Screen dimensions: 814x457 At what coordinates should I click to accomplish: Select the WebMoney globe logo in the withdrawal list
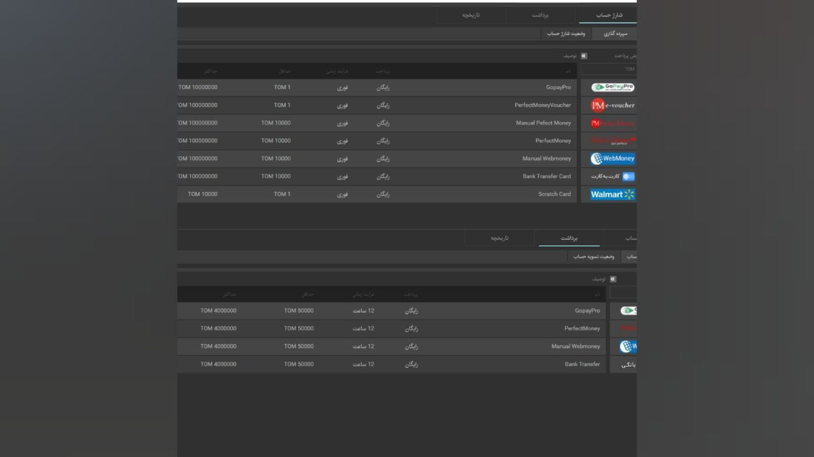[x=628, y=346]
